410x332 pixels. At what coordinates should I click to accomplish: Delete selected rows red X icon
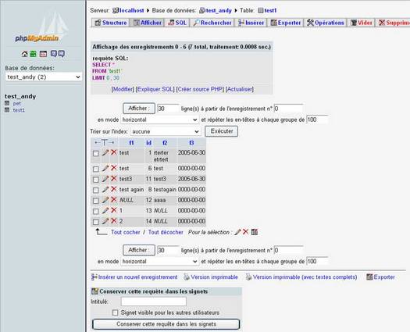pyautogui.click(x=245, y=232)
